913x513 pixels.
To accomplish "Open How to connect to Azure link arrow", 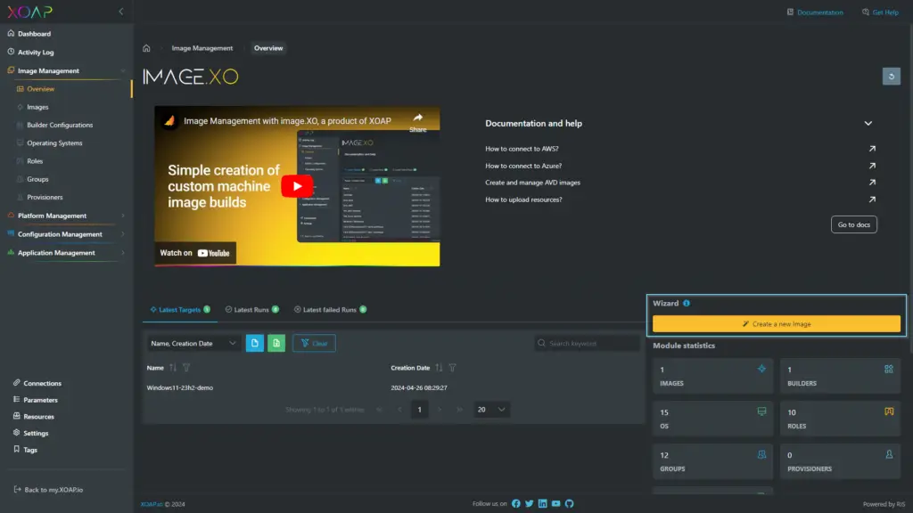I will pyautogui.click(x=872, y=166).
